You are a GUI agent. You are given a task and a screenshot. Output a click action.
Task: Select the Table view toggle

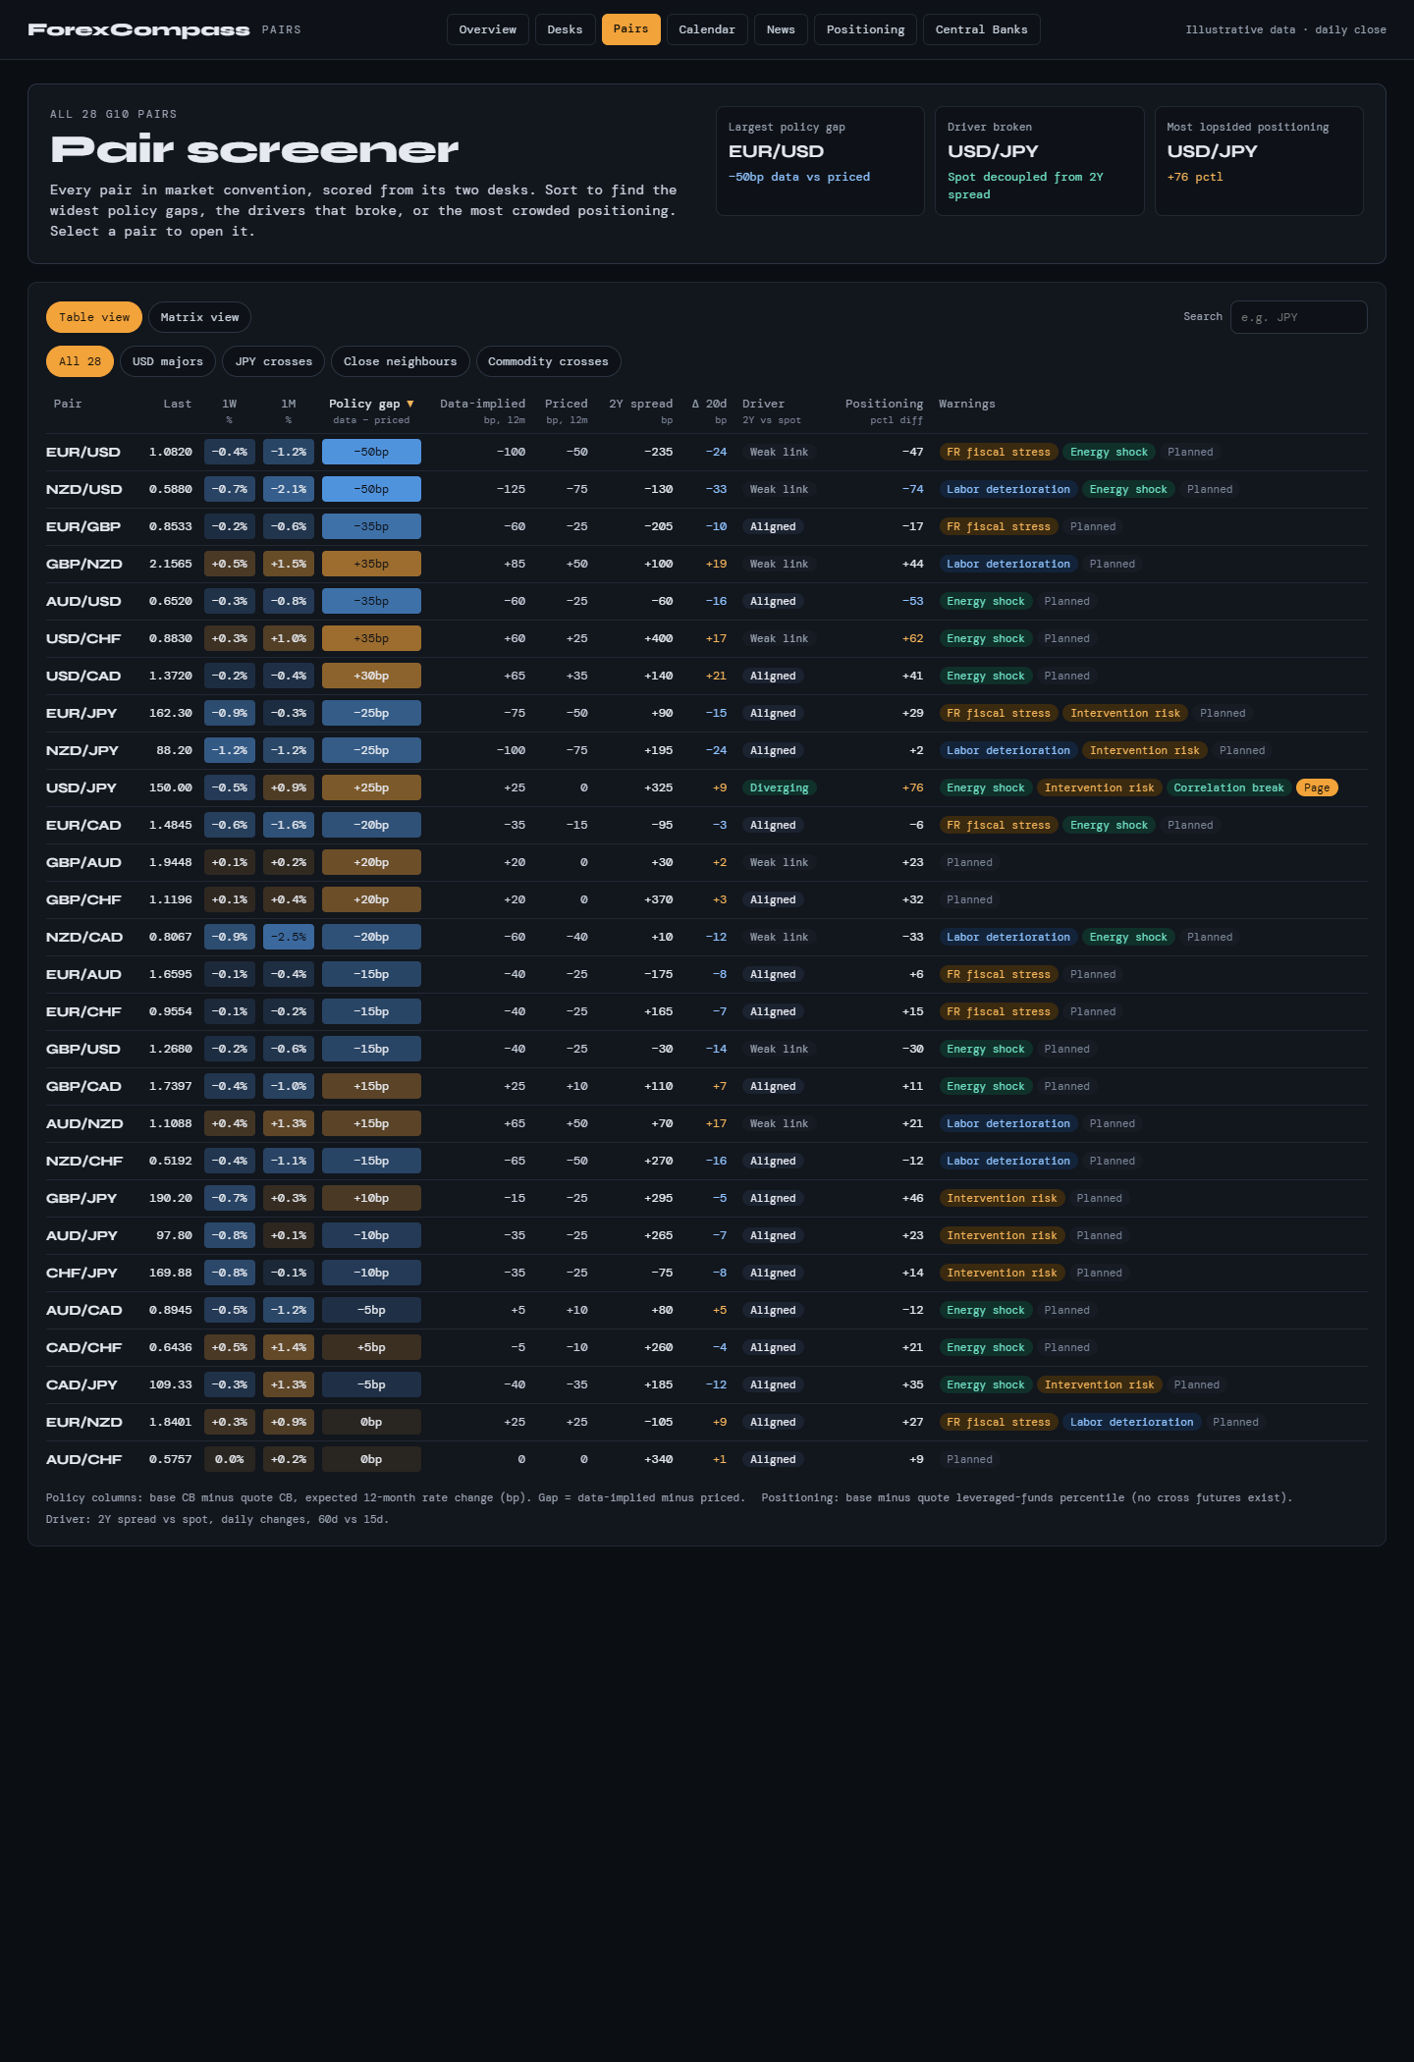[x=94, y=317]
